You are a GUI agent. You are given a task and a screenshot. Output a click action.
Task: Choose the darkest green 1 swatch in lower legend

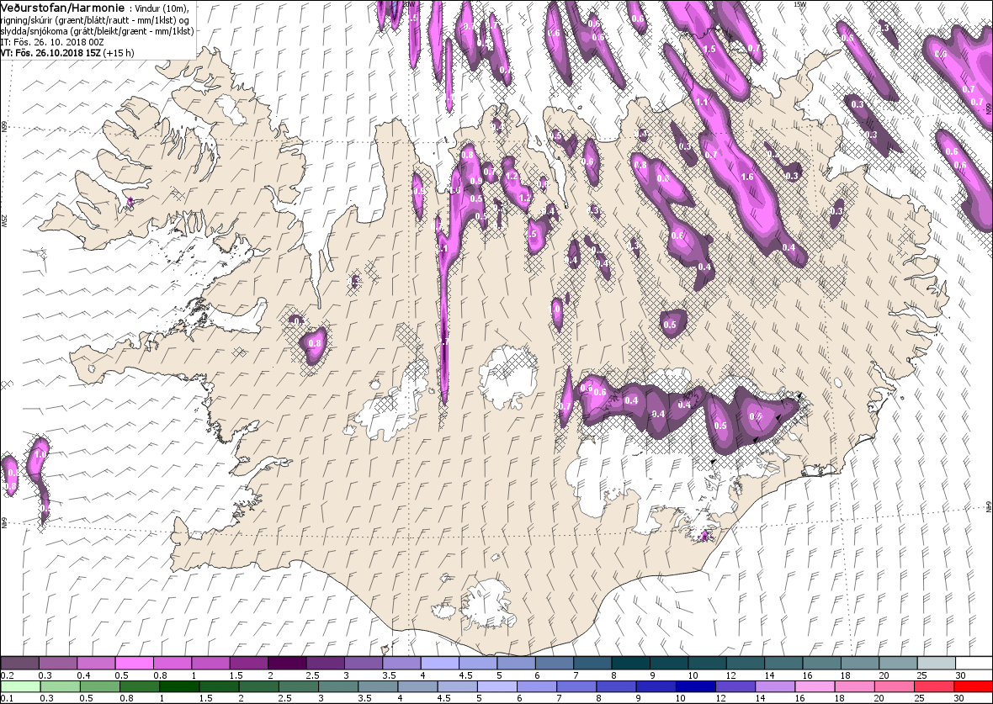[178, 687]
